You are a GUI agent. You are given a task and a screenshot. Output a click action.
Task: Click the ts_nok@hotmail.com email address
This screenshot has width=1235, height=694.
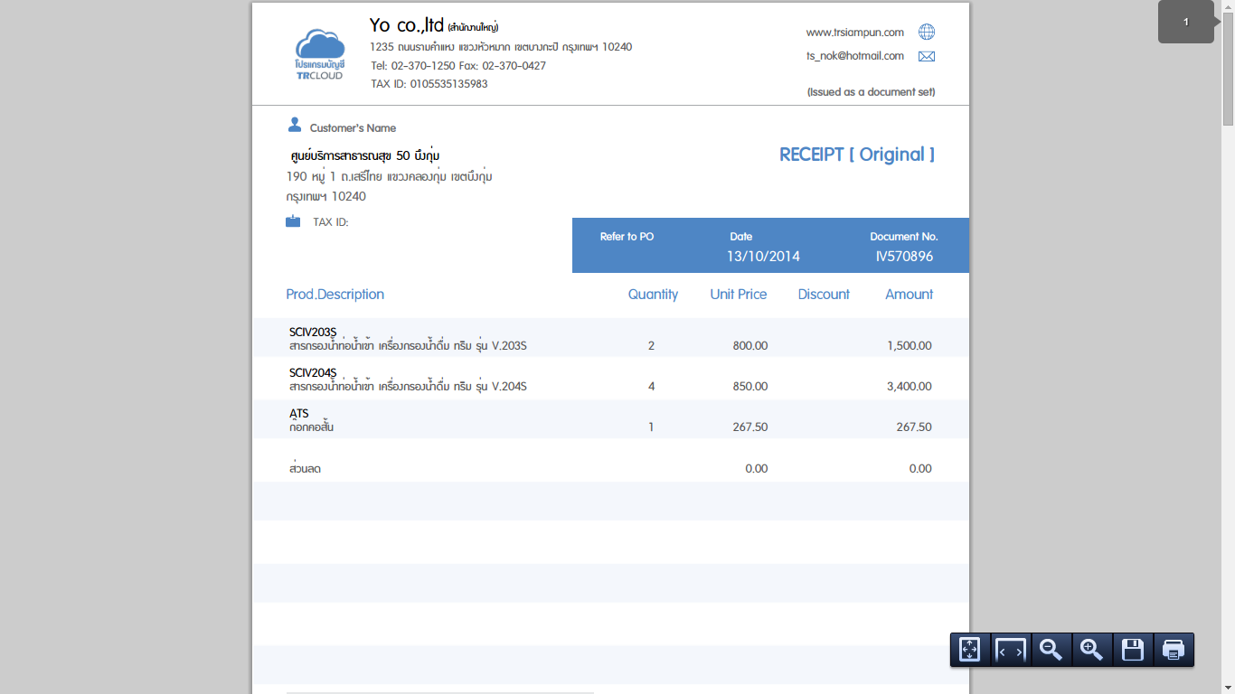855,56
